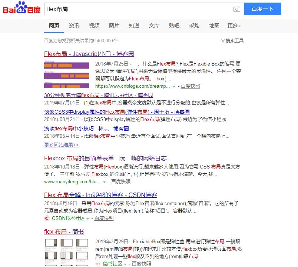Click the 搜索工具 filter icon
Viewport: 298px width, 267px height.
pos(223,41)
